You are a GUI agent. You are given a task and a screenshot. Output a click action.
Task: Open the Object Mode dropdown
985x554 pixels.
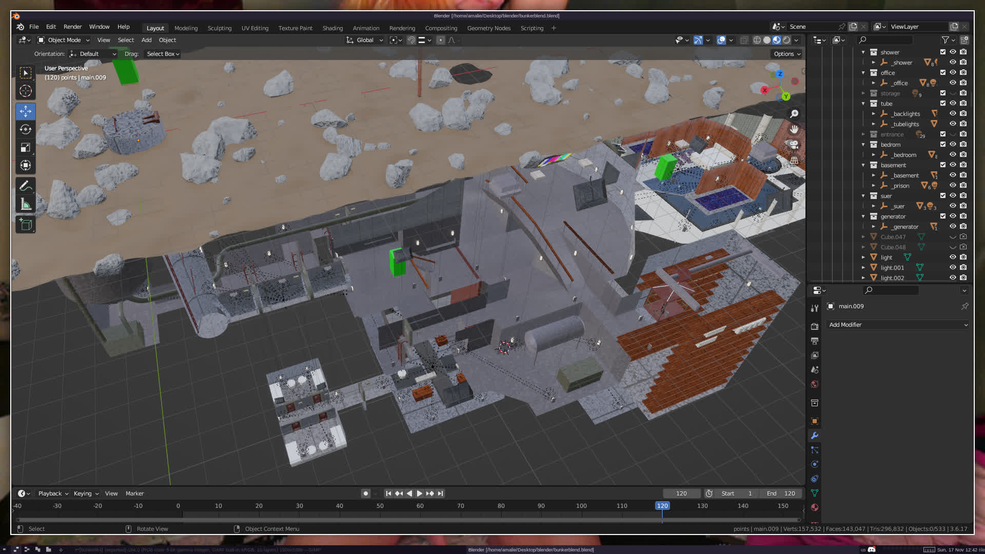[64, 40]
